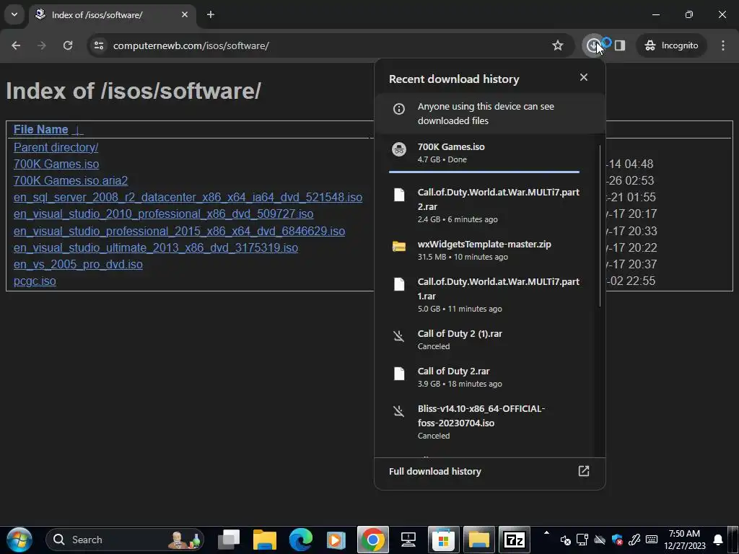Download visual studio 2010 professional iso
The image size is (739, 554).
163,214
